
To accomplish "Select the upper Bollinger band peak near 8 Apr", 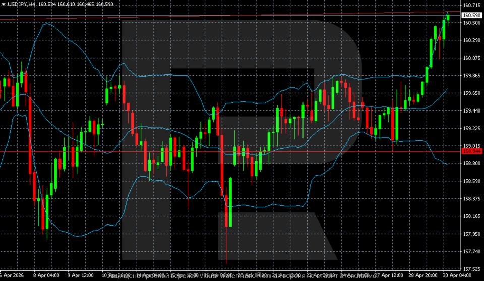I will pyautogui.click(x=46, y=23).
